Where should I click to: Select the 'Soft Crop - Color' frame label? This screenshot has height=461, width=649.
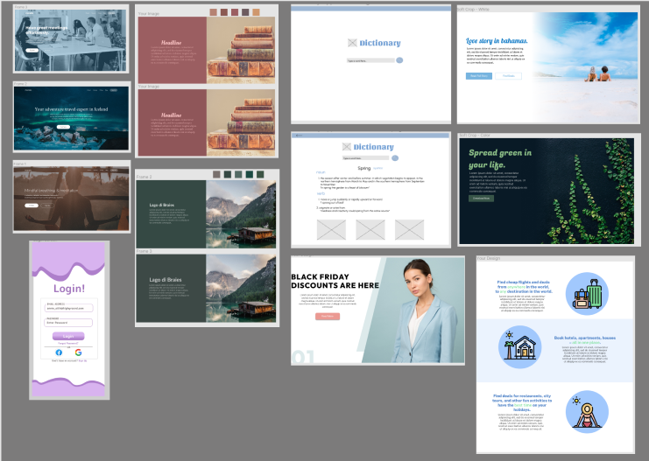pyautogui.click(x=476, y=136)
